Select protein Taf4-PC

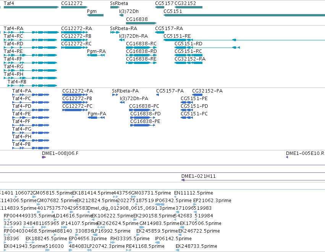(x=31, y=102)
